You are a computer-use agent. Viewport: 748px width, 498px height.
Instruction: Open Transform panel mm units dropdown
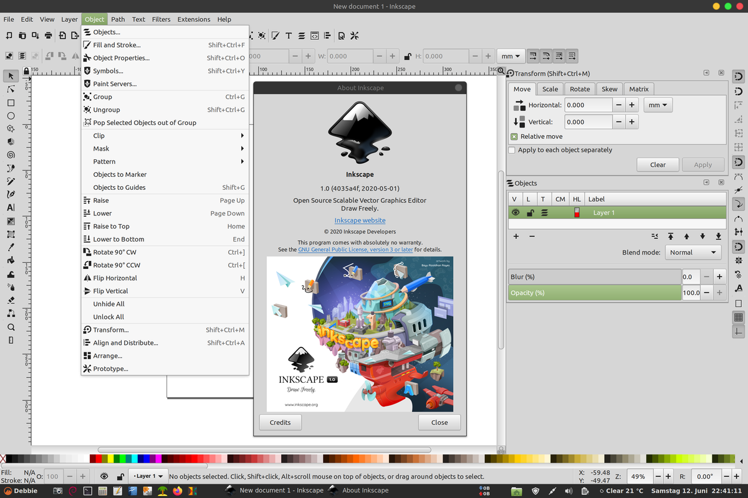658,105
